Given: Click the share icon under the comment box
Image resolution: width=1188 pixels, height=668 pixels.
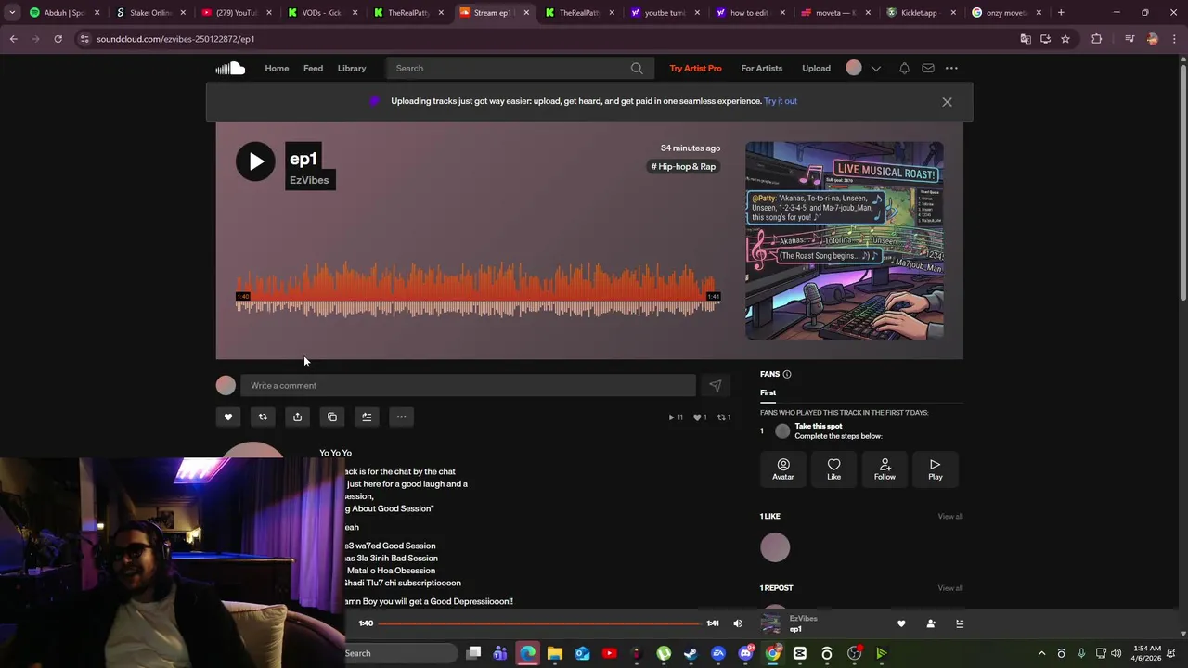Looking at the screenshot, I should pos(297,417).
